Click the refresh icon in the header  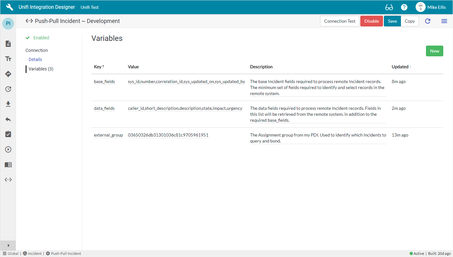tap(428, 21)
